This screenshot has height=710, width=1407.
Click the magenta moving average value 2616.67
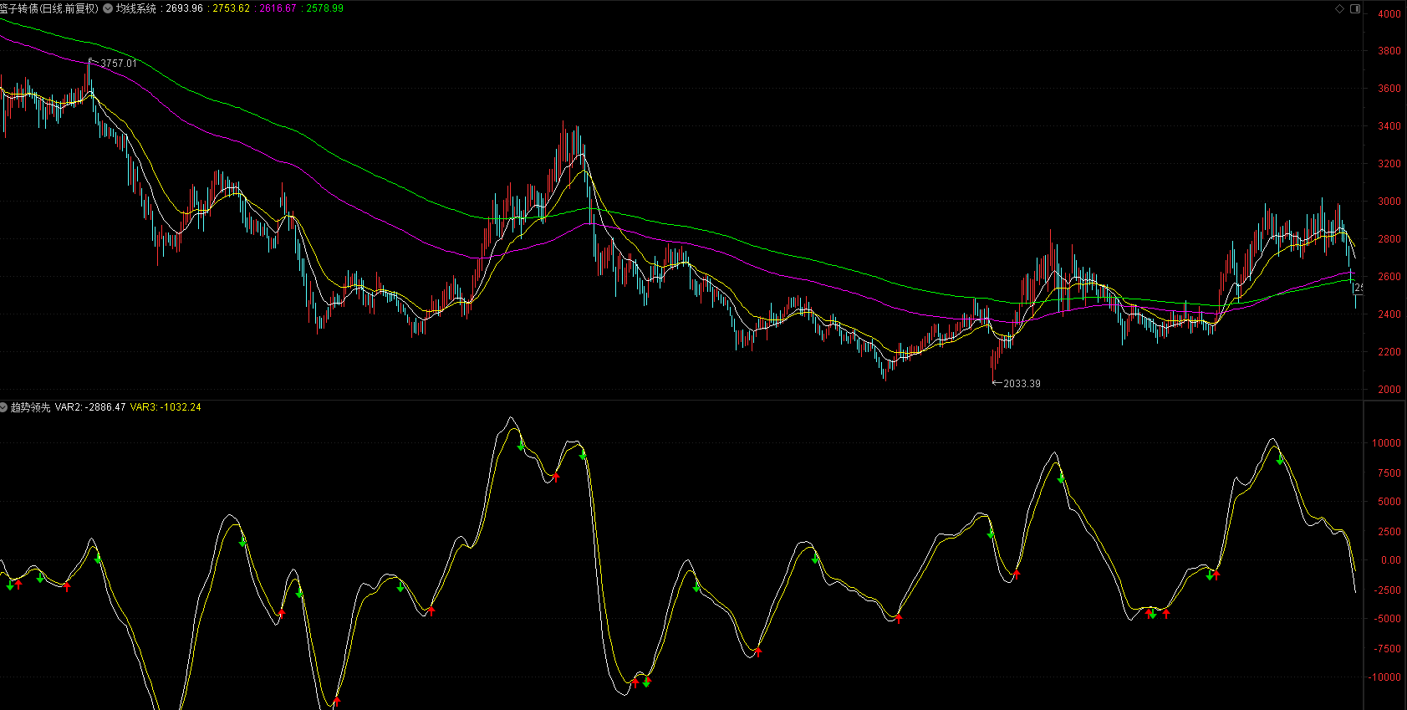[278, 8]
